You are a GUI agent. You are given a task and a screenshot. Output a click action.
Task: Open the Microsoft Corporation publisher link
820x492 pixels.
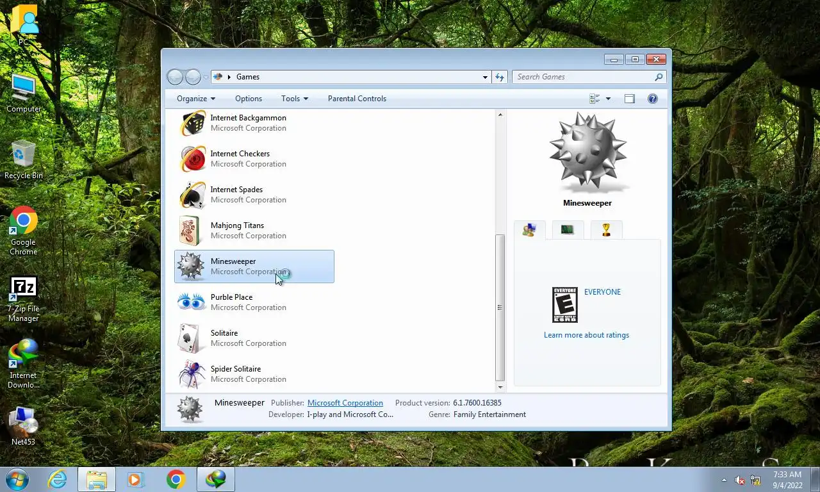point(345,403)
